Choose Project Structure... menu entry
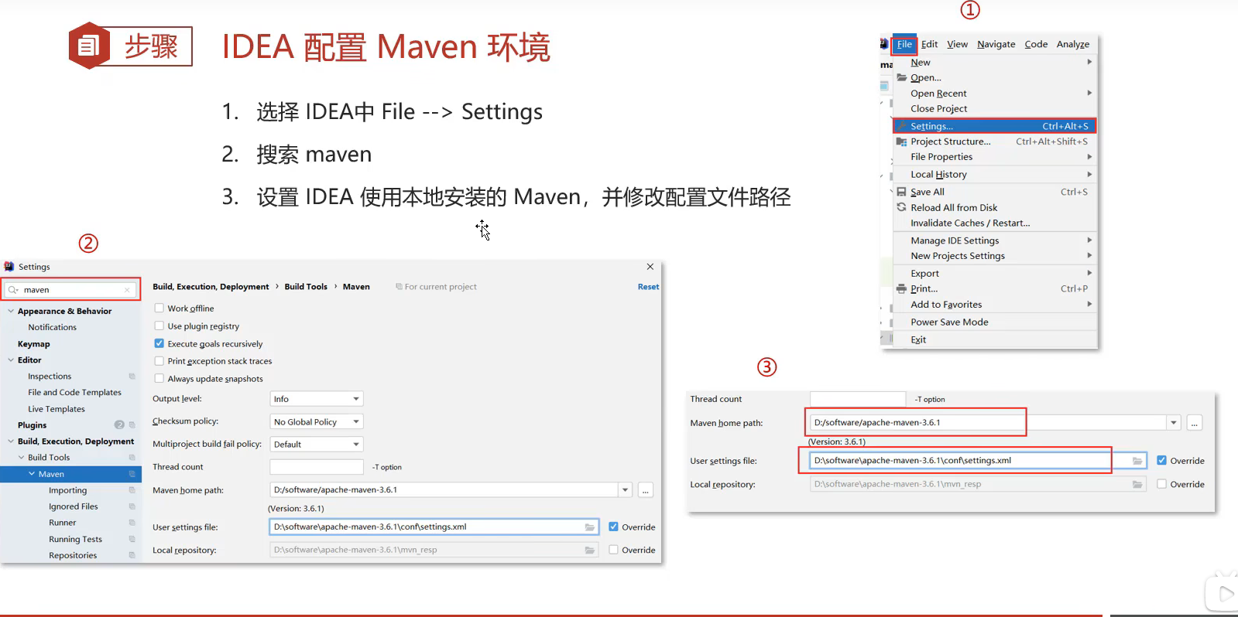The width and height of the screenshot is (1238, 617). click(x=995, y=141)
